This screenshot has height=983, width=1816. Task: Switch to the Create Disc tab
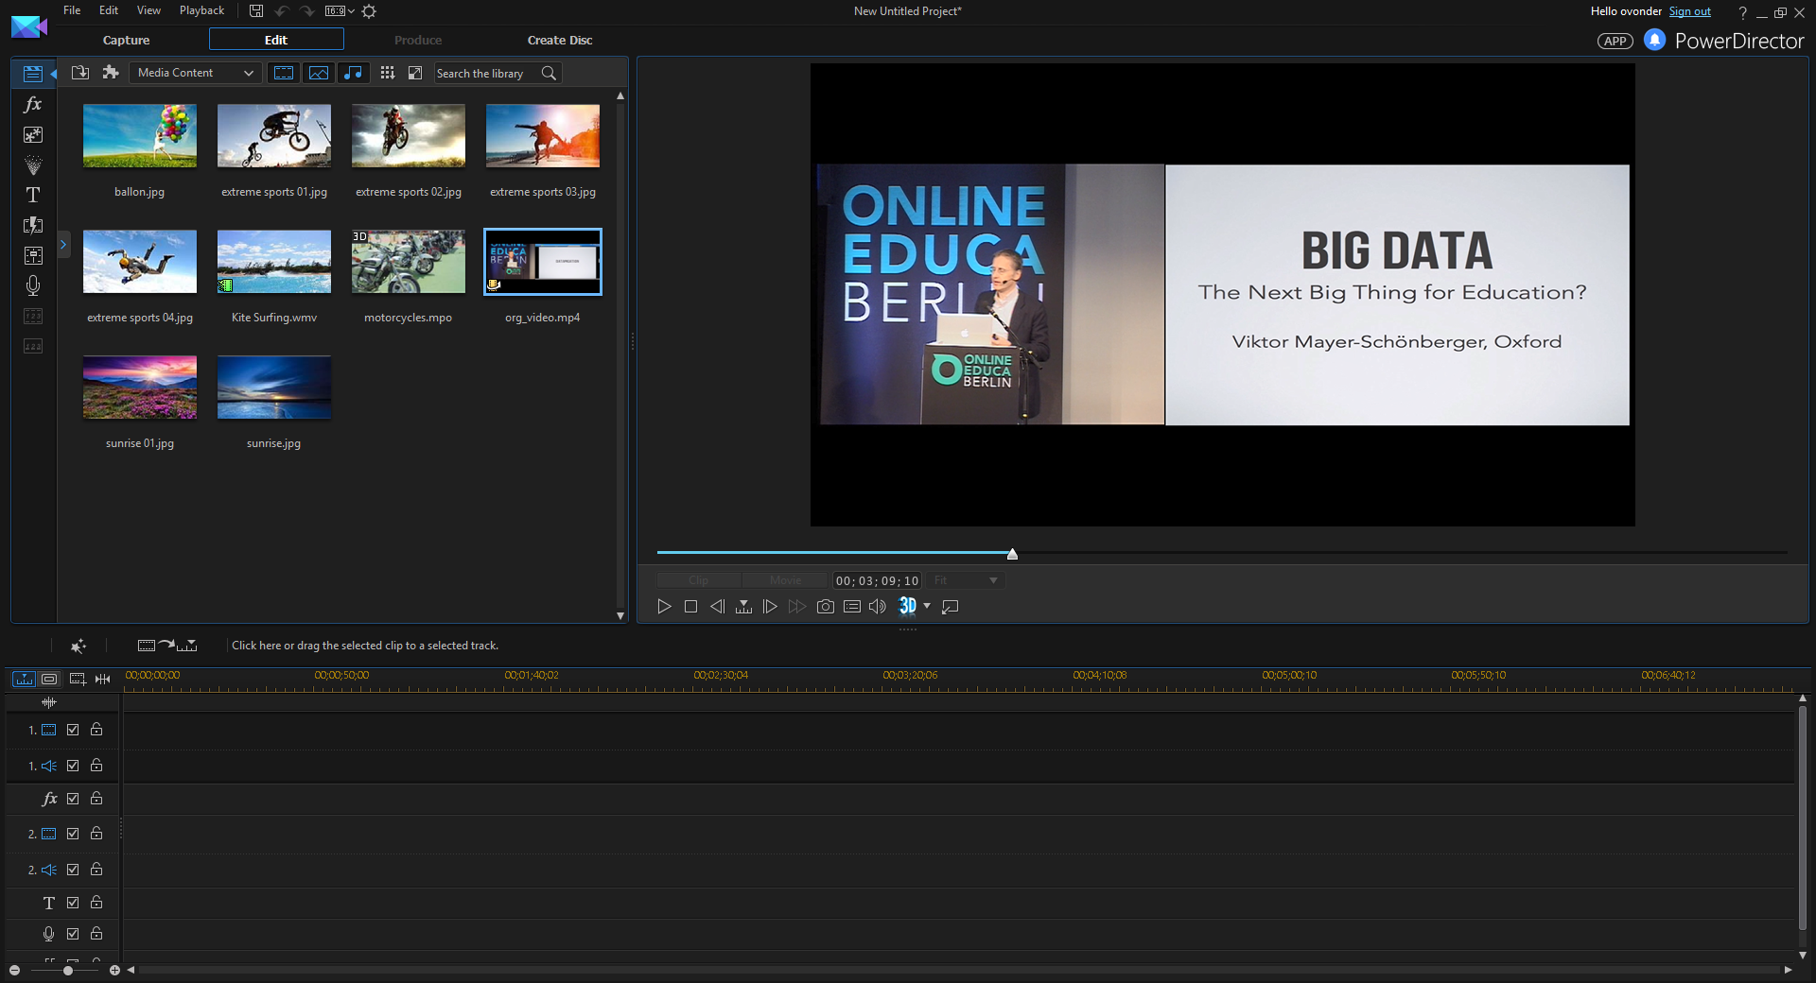click(560, 40)
